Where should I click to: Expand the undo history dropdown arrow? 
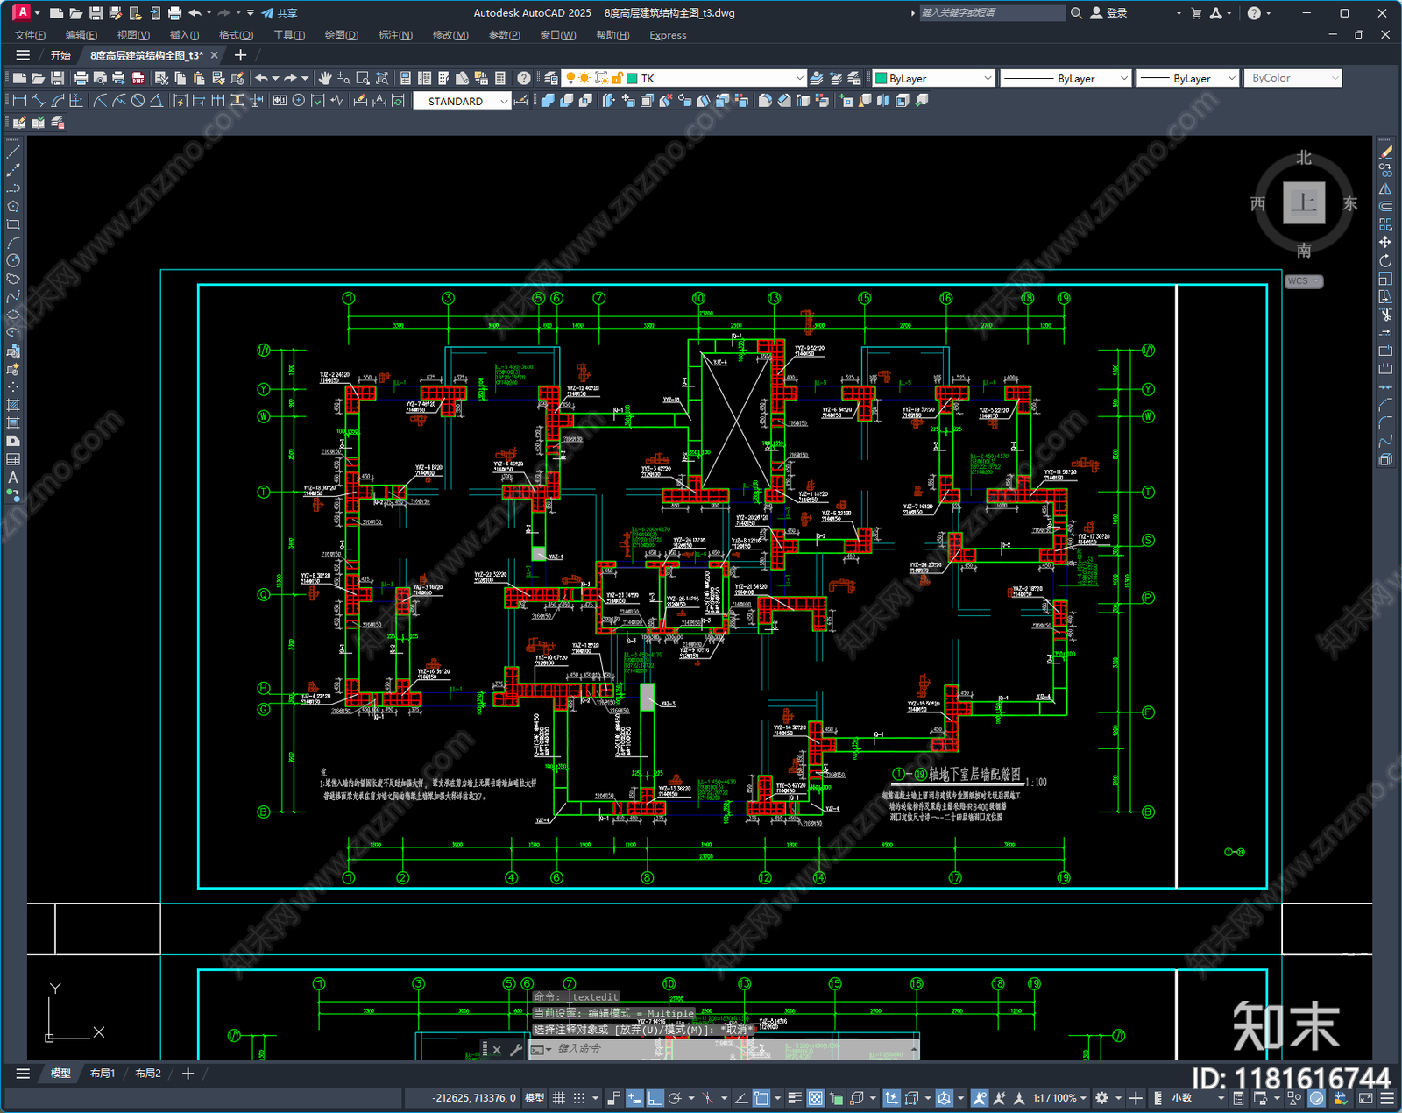click(275, 78)
